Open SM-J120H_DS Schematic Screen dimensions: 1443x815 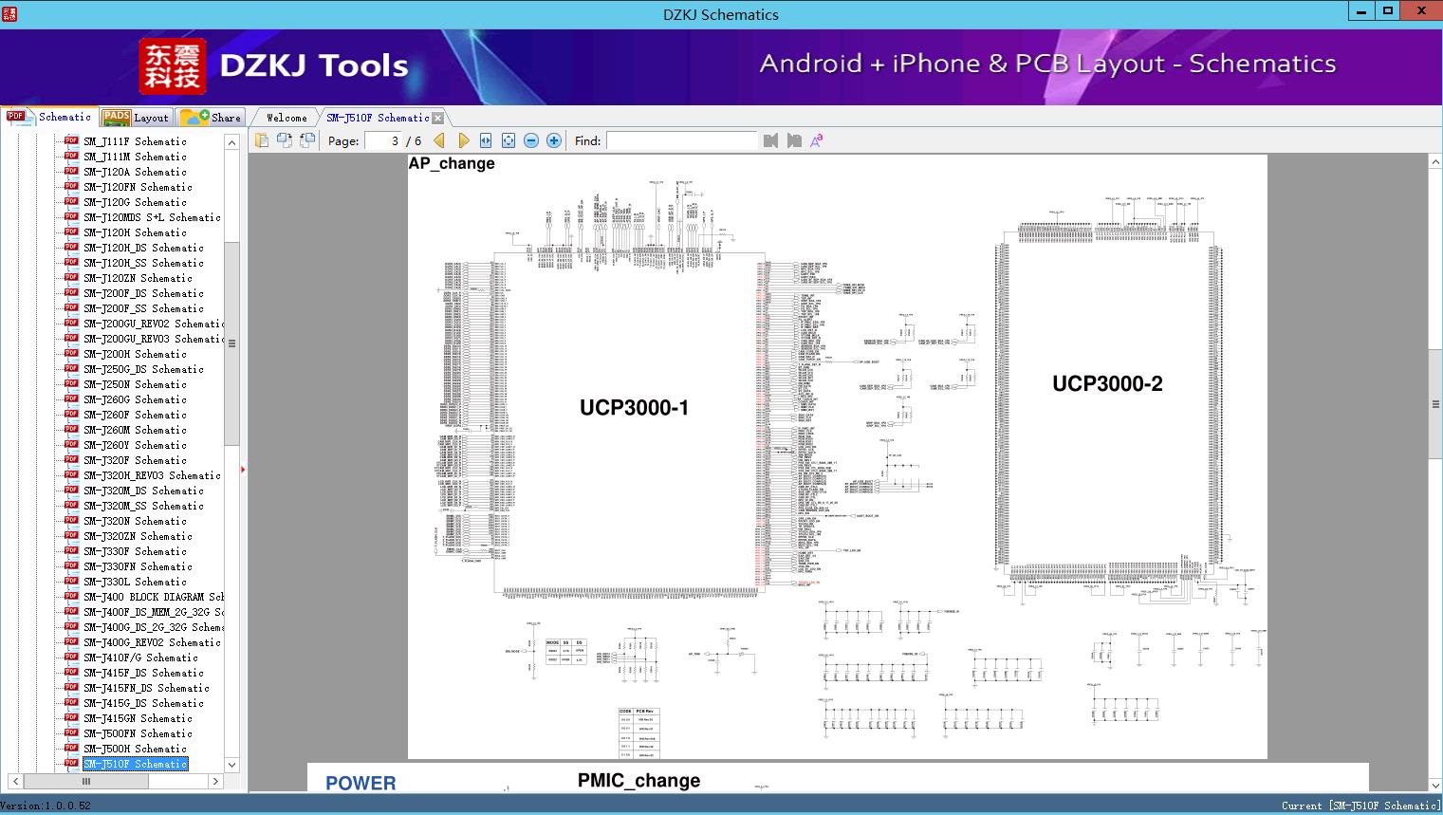point(143,248)
